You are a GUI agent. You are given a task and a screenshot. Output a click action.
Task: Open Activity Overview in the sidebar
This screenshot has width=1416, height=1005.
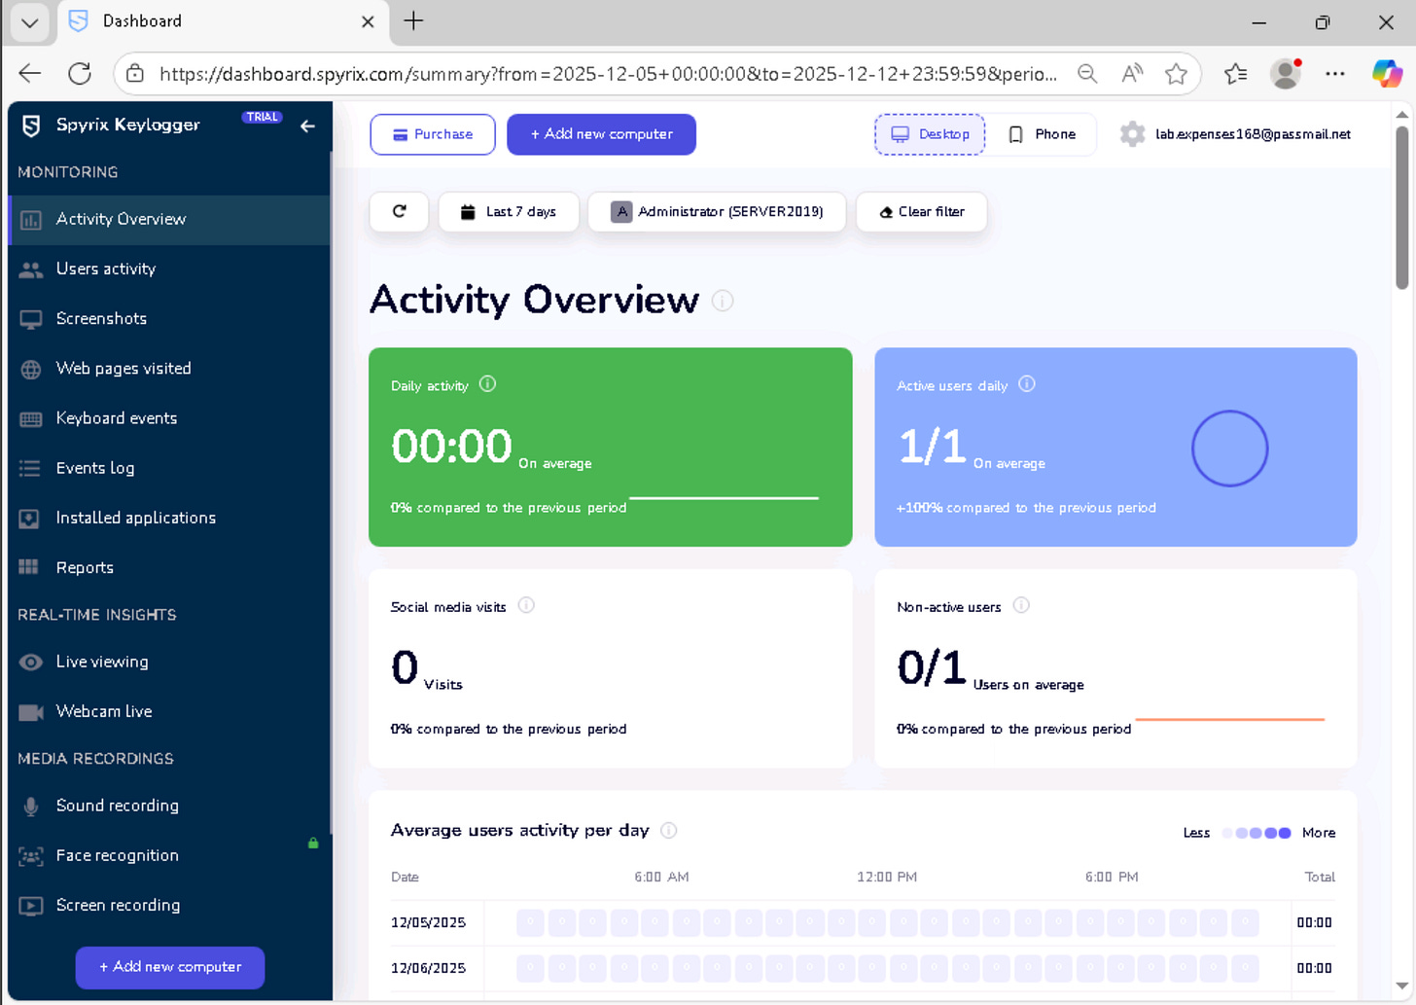click(170, 219)
